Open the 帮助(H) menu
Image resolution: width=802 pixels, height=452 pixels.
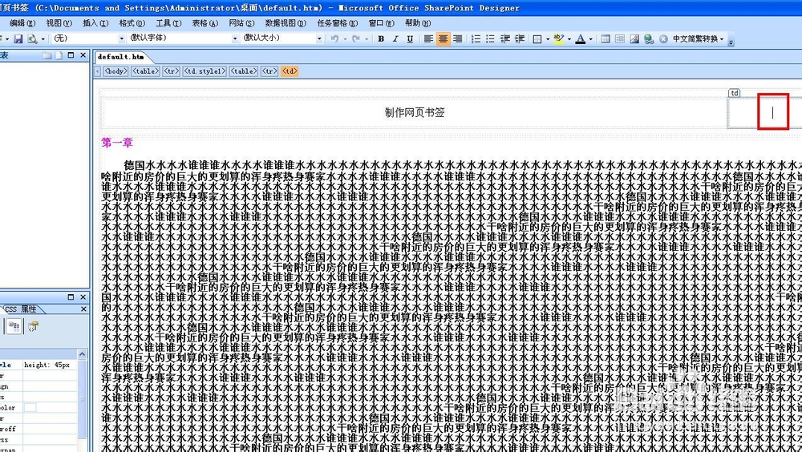418,23
